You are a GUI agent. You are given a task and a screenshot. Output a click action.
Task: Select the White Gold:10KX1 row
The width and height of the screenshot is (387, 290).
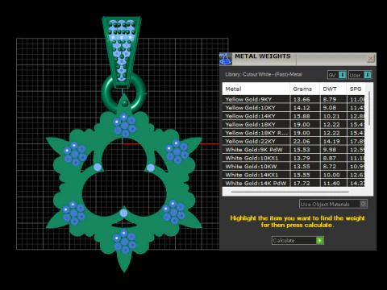[x=293, y=158]
